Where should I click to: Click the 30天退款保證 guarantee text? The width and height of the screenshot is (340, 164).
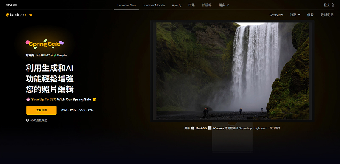click(x=39, y=120)
